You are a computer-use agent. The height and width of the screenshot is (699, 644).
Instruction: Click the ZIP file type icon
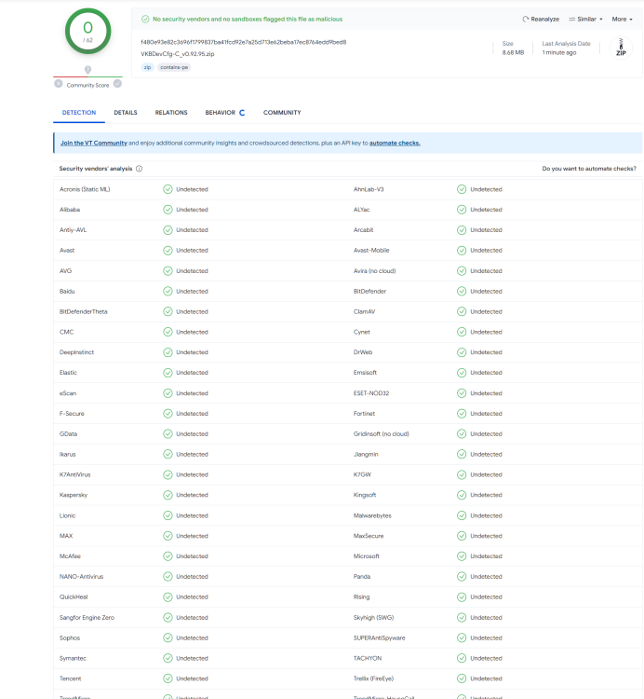621,48
